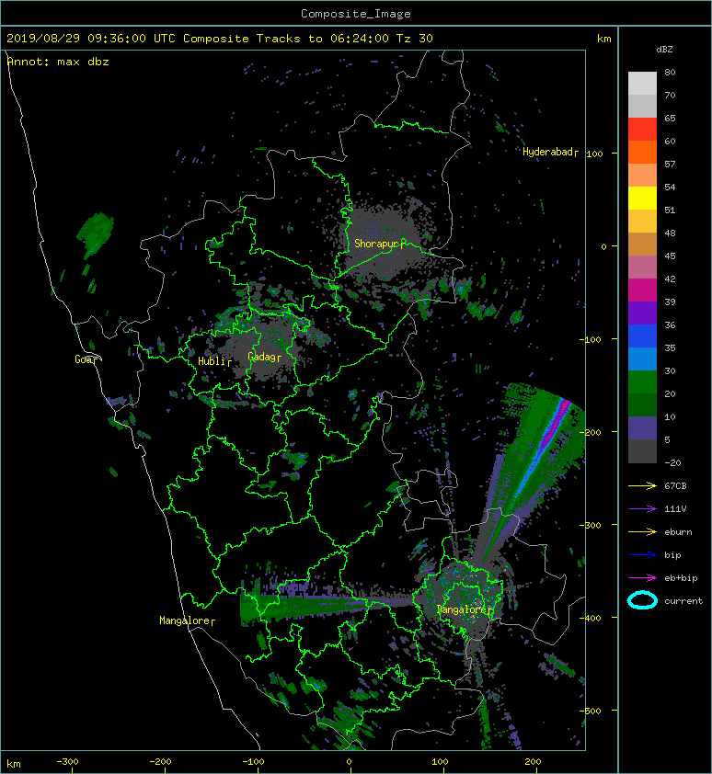Select the amber 48–51 dBZ swatch
Viewport: 712px width, 774px height.
642,222
